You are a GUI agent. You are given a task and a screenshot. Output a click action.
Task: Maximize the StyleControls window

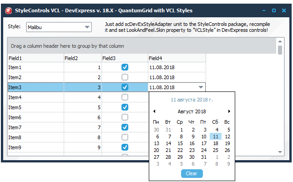coord(274,10)
